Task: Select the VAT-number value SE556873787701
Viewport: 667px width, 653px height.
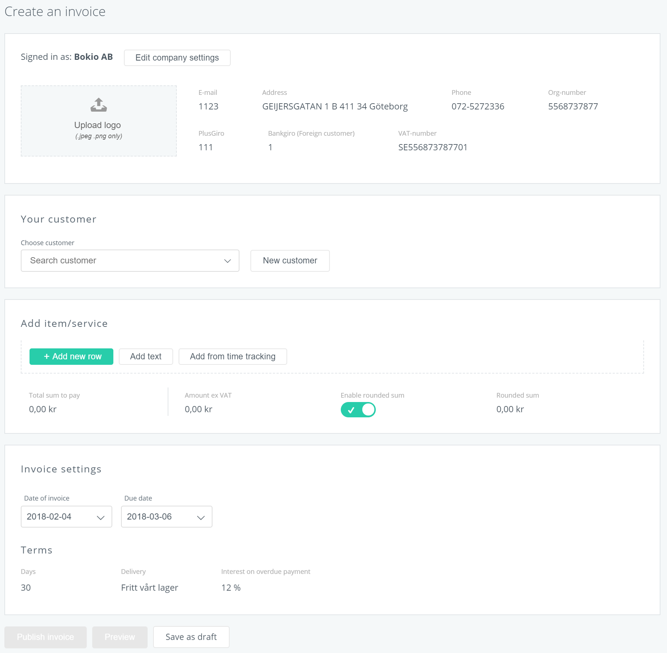Action: pyautogui.click(x=433, y=147)
